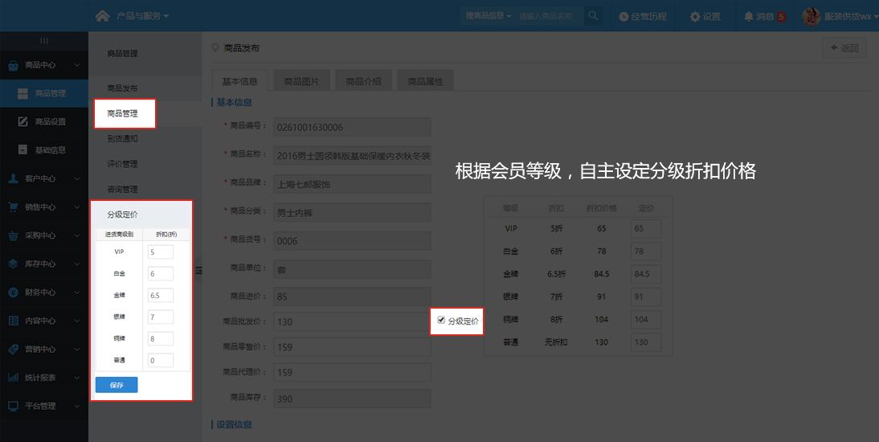
Task: Expand 统计报表 chevron
Action: [x=77, y=378]
